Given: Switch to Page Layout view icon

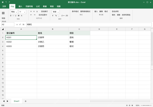Looking at the screenshot, I should click(x=129, y=106).
